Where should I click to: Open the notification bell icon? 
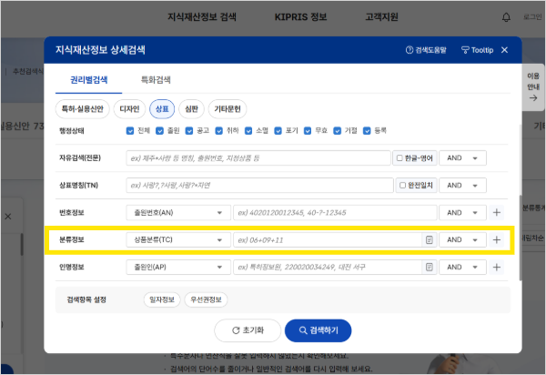tap(506, 17)
